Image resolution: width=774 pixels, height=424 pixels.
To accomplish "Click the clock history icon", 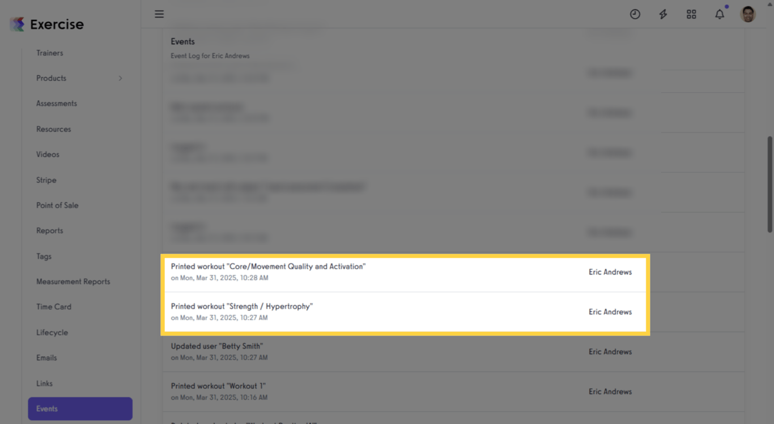I will [x=635, y=14].
